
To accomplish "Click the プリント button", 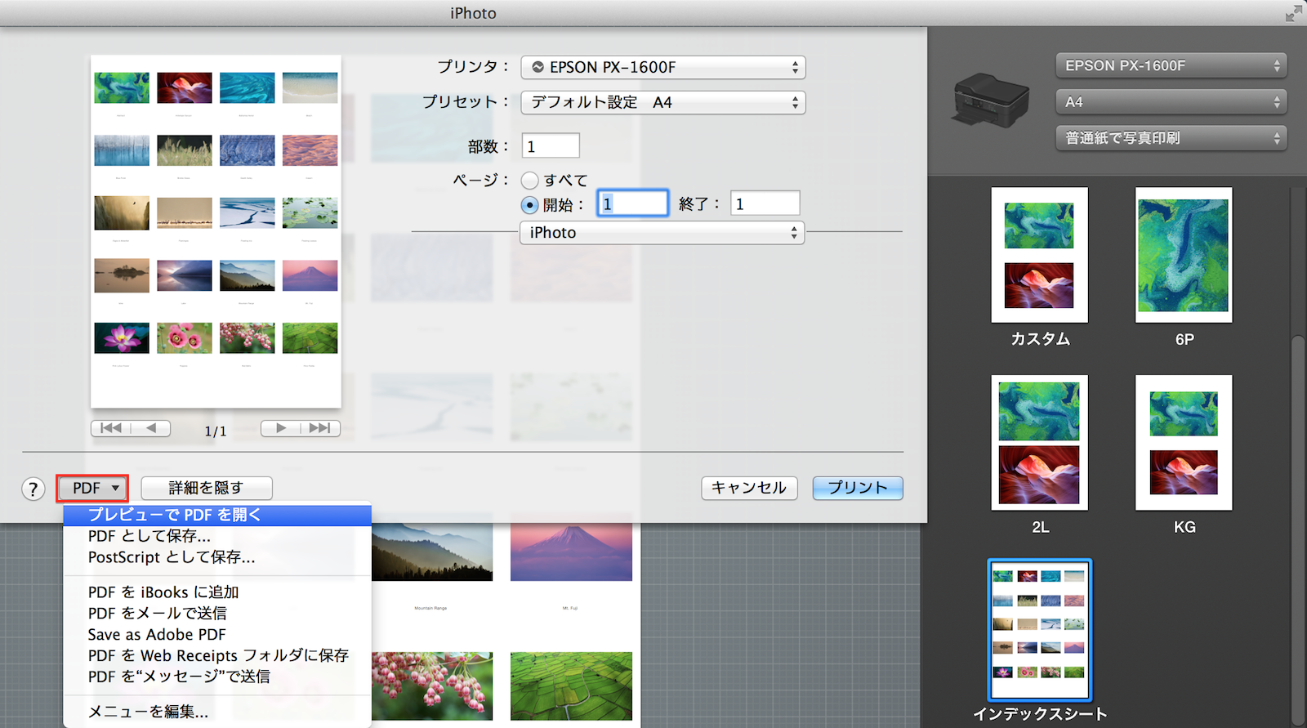I will (x=857, y=488).
